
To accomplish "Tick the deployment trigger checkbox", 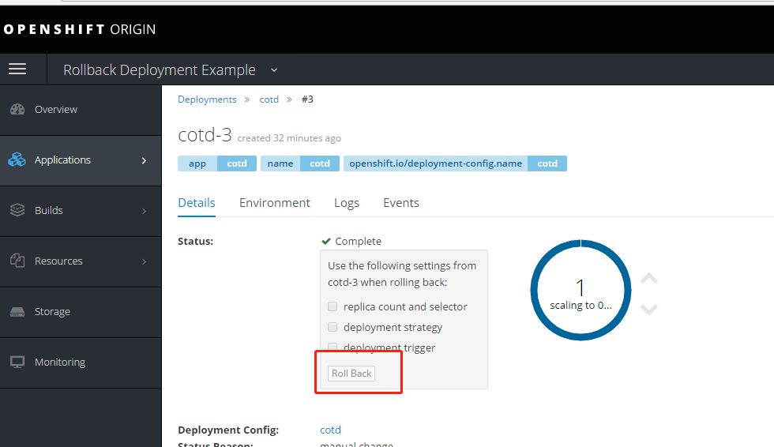I will [x=333, y=347].
